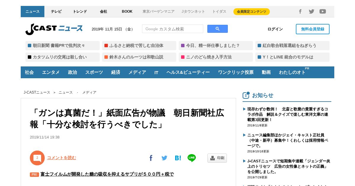This screenshot has width=355, height=186.
Task: Open トイダス link
Action: pyautogui.click(x=219, y=12)
